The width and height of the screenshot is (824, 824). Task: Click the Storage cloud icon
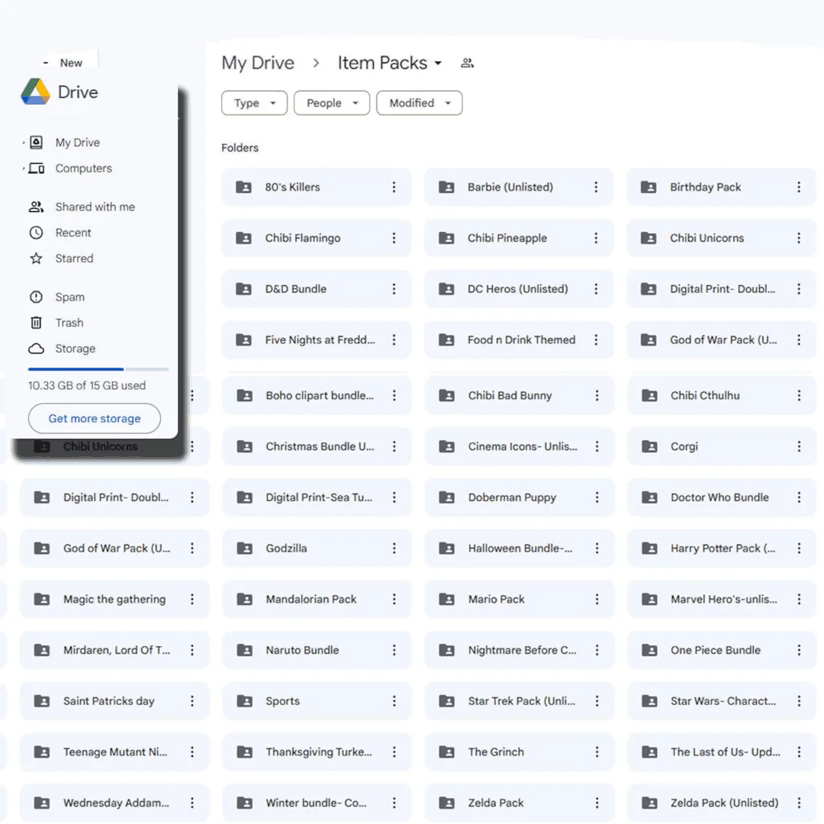(36, 349)
